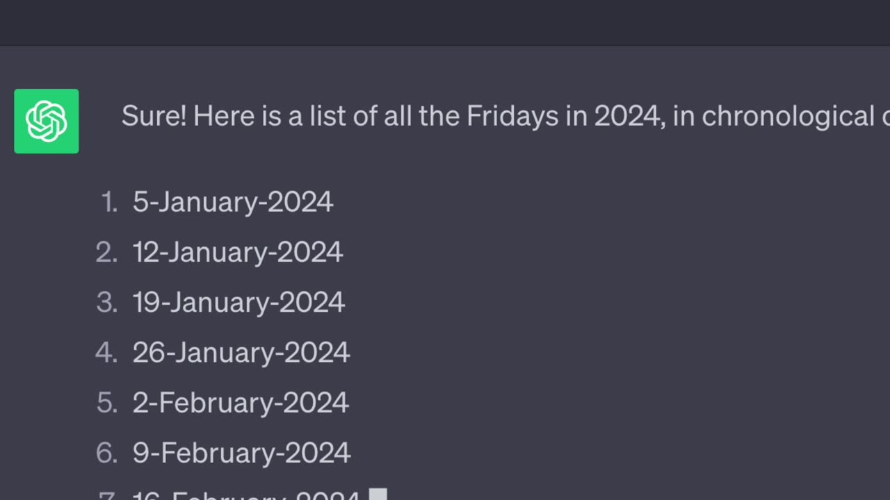Click list number 3 marker
Viewport: 890px width, 500px height.
coord(107,302)
